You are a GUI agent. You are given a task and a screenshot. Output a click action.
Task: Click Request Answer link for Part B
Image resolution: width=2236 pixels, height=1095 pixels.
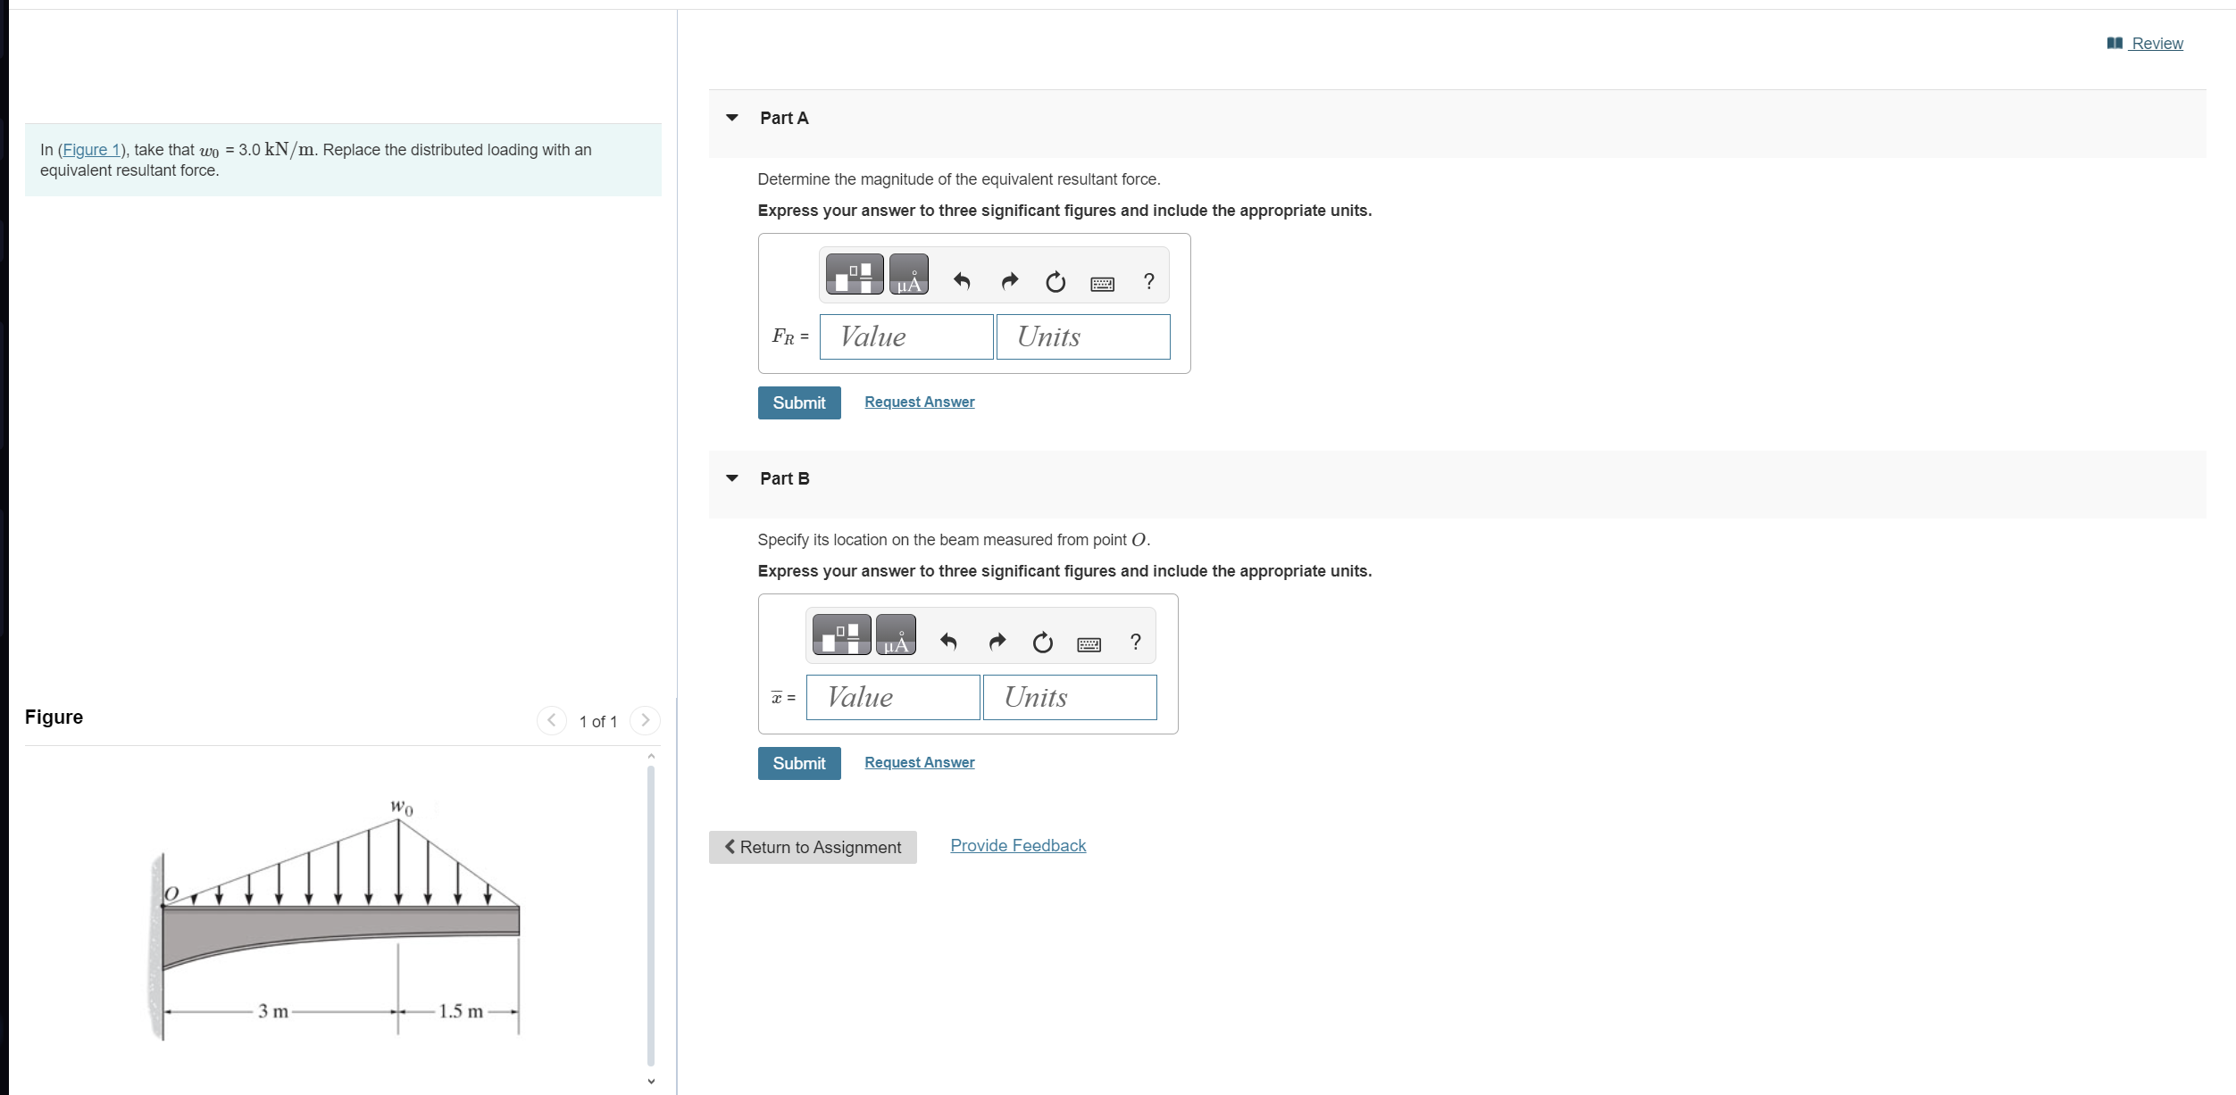click(x=919, y=762)
